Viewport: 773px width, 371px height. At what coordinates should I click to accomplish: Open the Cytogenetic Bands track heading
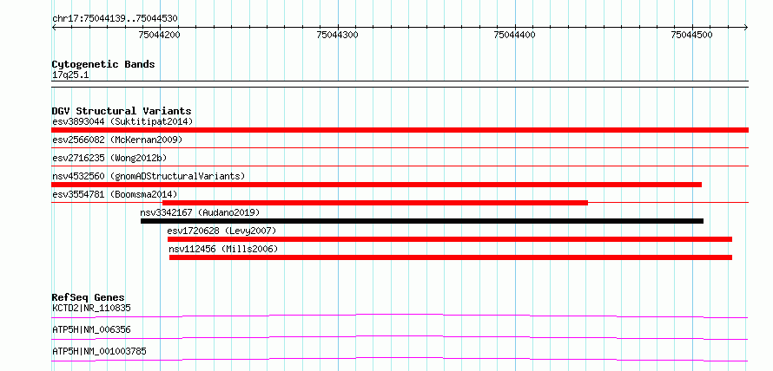pos(103,64)
